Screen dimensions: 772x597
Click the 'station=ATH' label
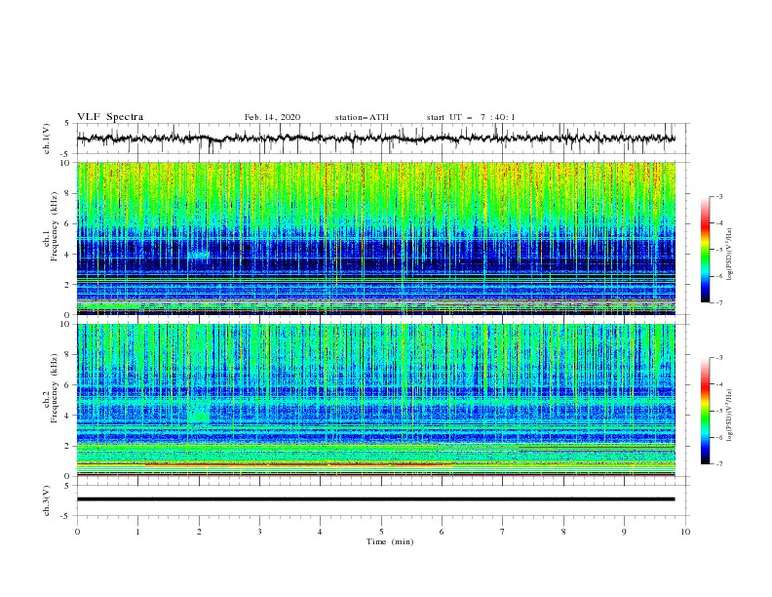pyautogui.click(x=362, y=117)
